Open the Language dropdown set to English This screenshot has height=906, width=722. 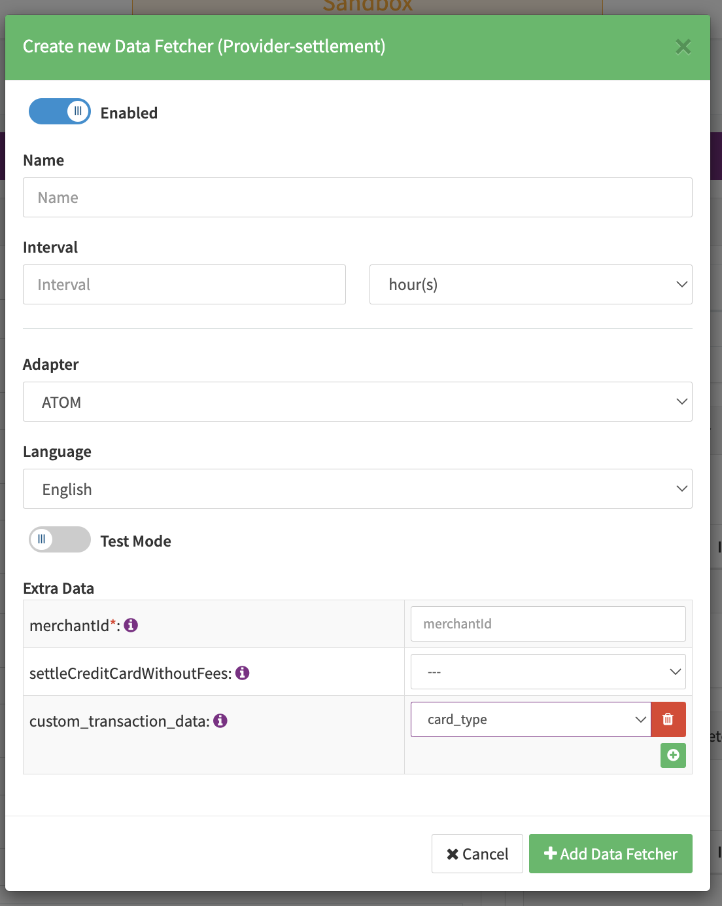pyautogui.click(x=357, y=489)
